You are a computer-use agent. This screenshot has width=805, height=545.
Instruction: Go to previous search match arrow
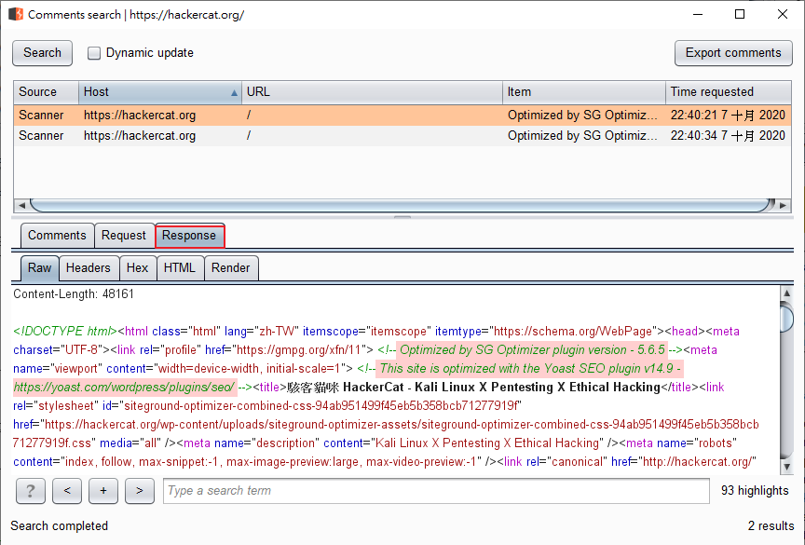point(67,491)
